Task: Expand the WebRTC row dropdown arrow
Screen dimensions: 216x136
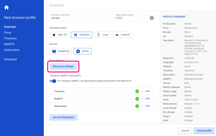Action: pos(142,99)
